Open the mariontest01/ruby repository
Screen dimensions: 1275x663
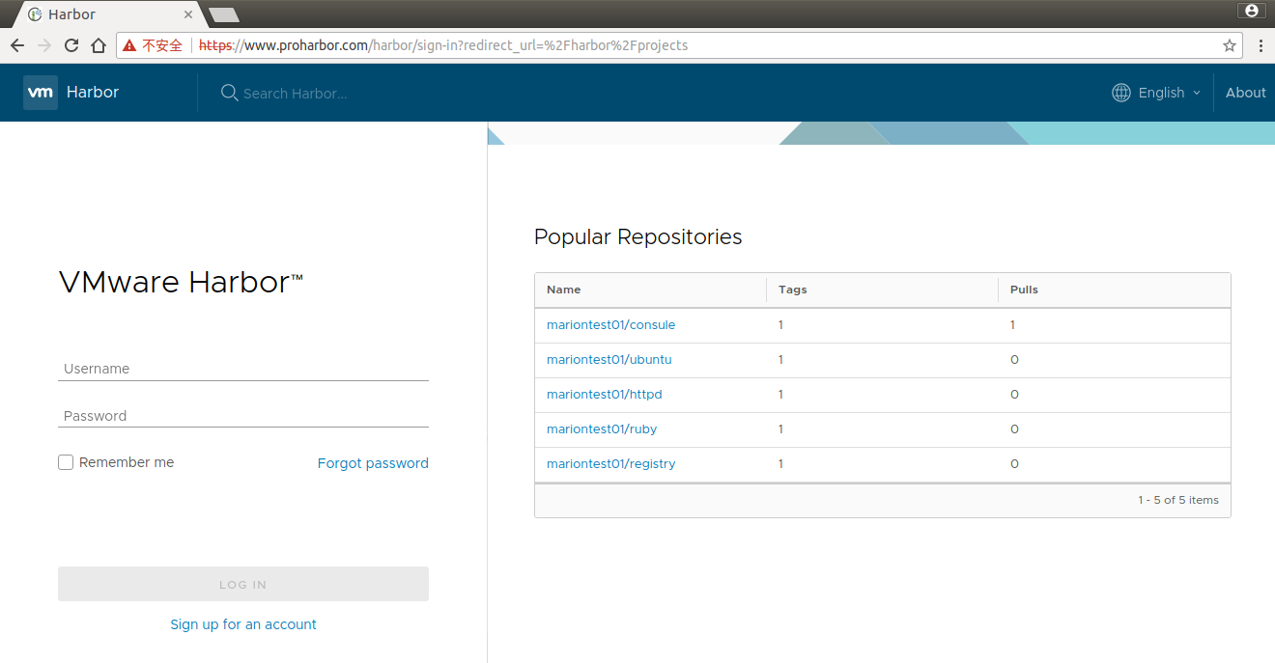(602, 429)
